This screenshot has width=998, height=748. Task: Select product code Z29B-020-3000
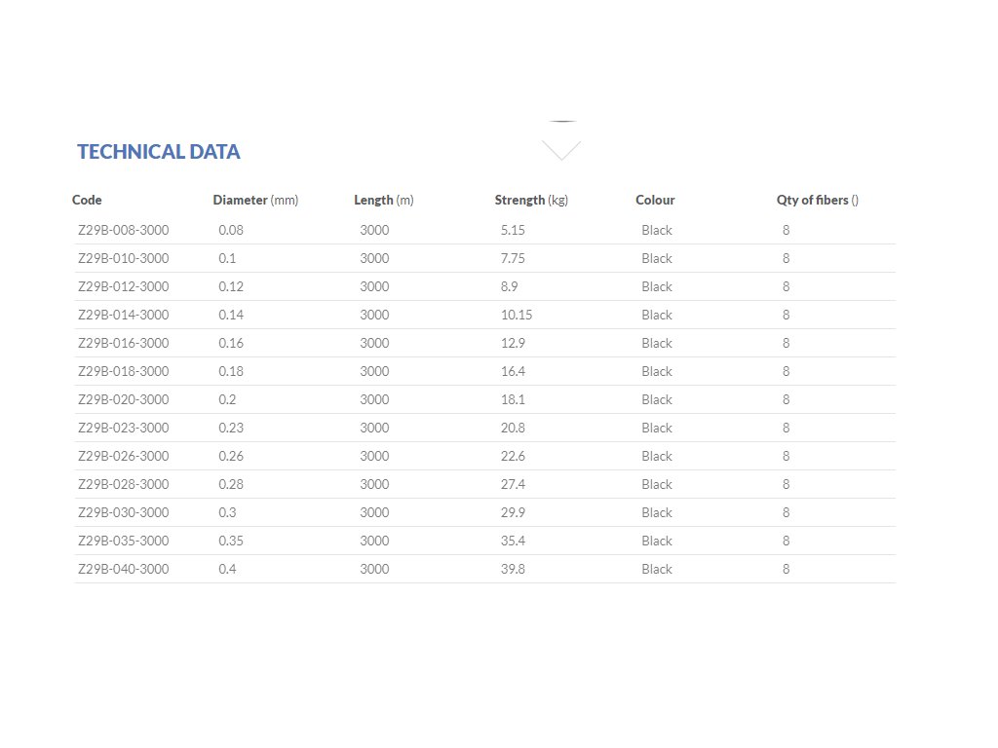[x=123, y=400]
